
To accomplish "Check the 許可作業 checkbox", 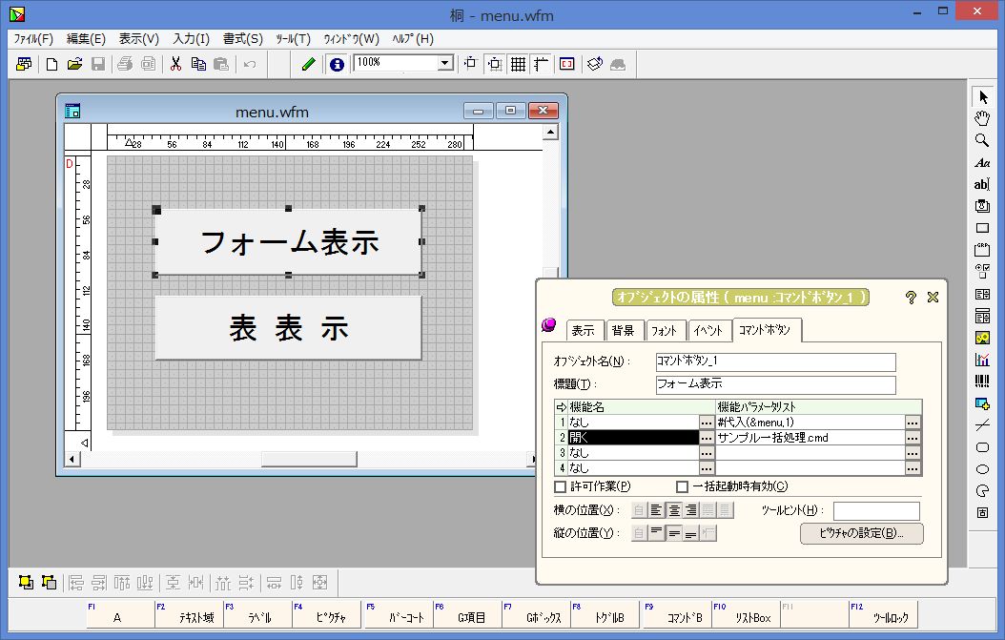I will 561,487.
